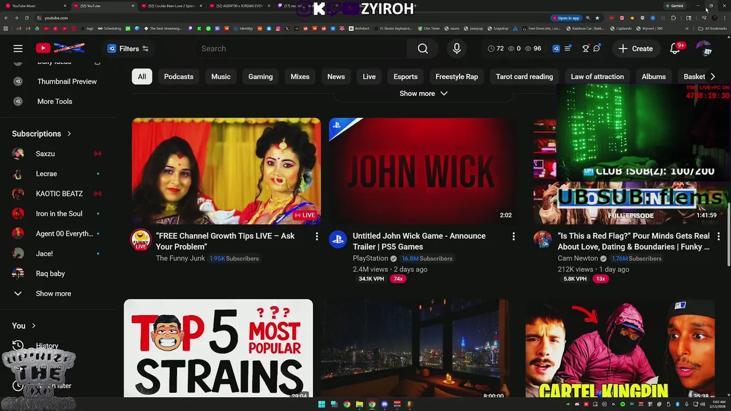Open All Bookmarks folder
Image resolution: width=731 pixels, height=411 pixels.
(x=713, y=29)
